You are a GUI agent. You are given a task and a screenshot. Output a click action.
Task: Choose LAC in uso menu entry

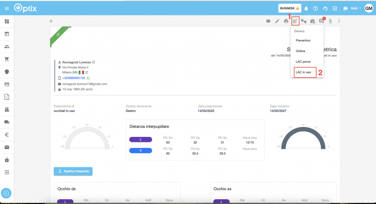pos(303,72)
